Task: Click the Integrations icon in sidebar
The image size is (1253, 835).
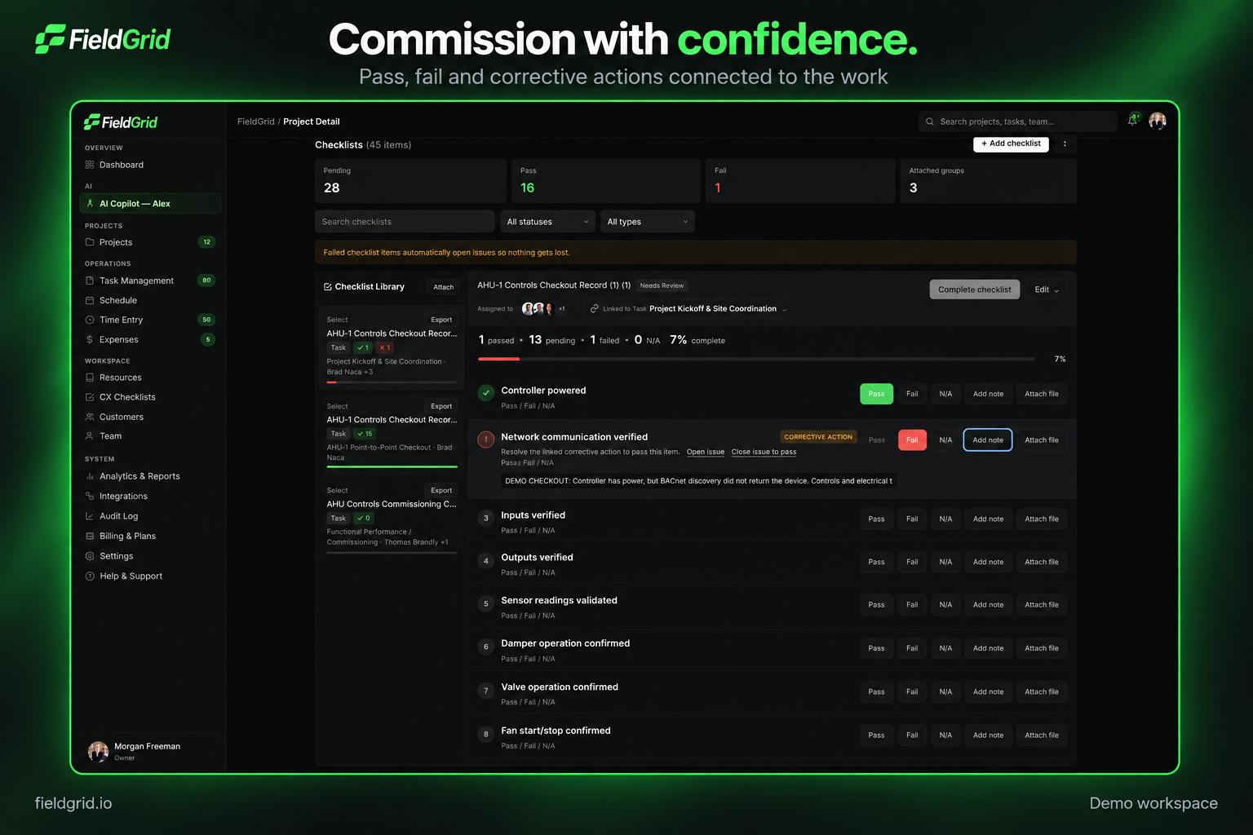Action: pos(90,496)
